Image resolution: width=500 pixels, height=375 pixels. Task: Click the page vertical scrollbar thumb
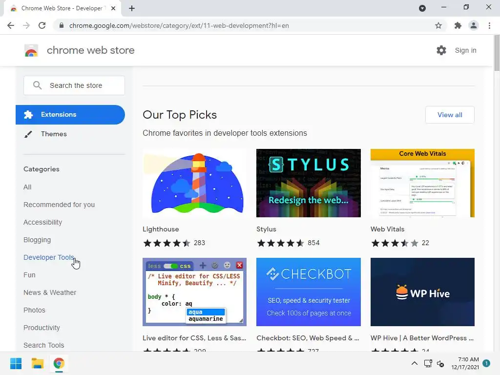point(497,53)
